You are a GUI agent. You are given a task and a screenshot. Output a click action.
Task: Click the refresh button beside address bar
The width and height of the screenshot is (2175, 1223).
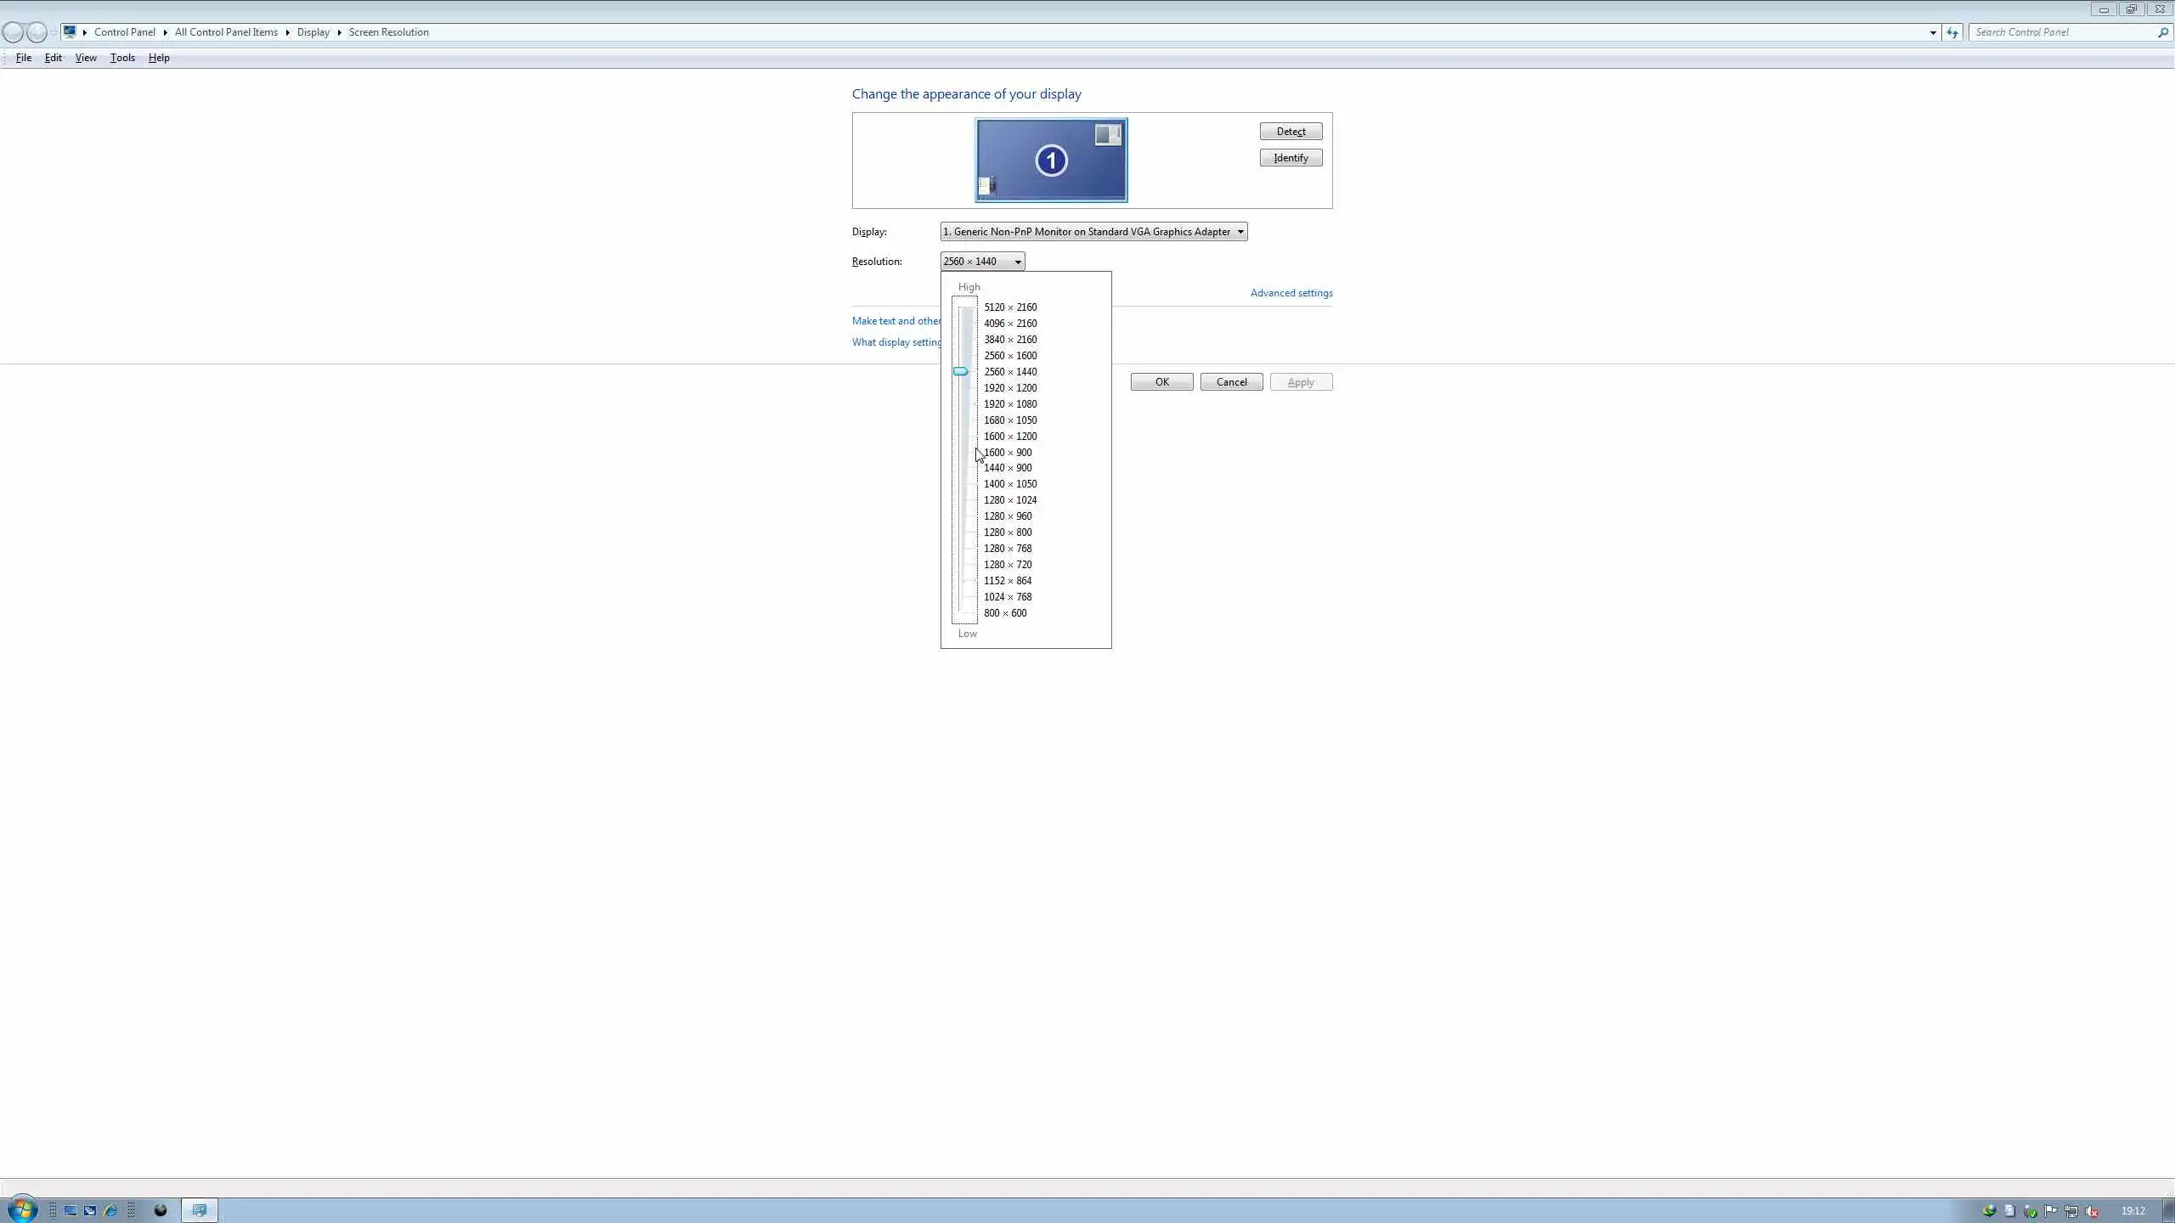1952,32
